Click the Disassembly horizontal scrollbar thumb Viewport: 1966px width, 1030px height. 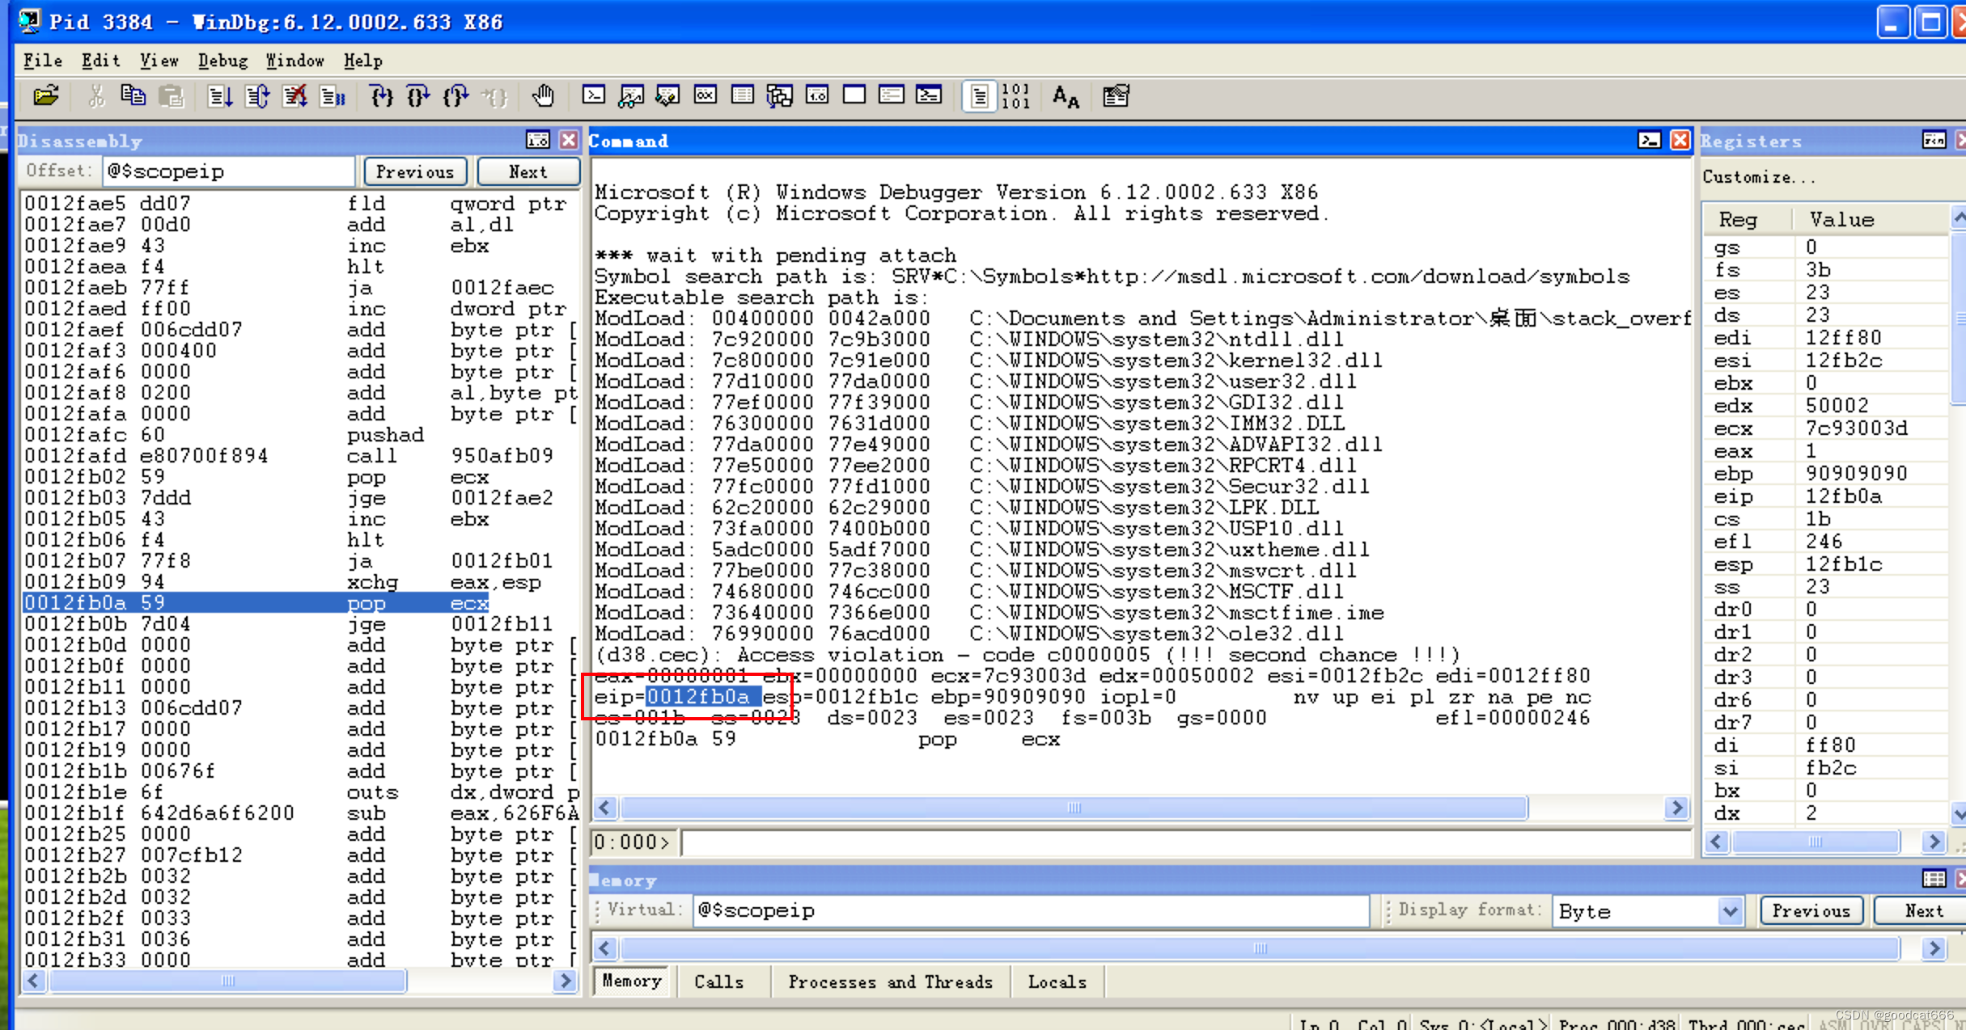pos(227,981)
